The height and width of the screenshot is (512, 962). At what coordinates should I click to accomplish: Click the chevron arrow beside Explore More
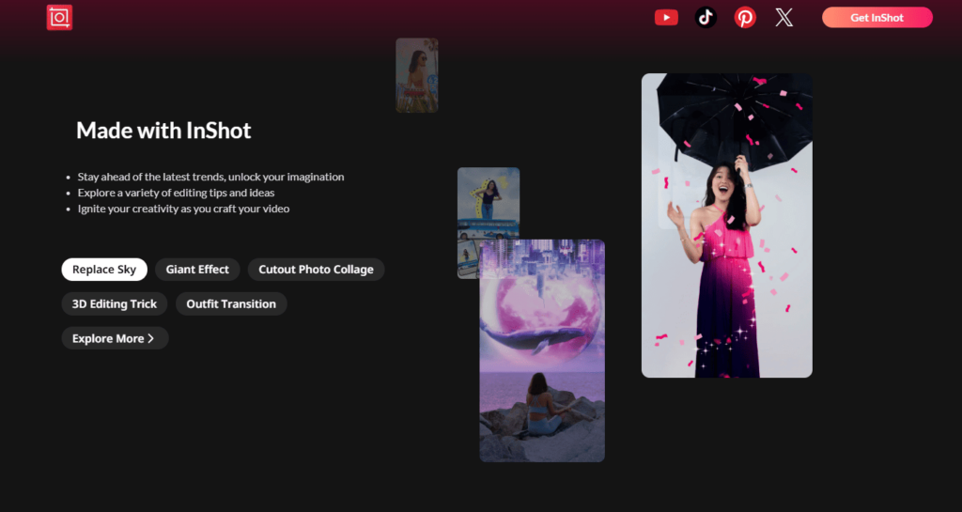151,338
